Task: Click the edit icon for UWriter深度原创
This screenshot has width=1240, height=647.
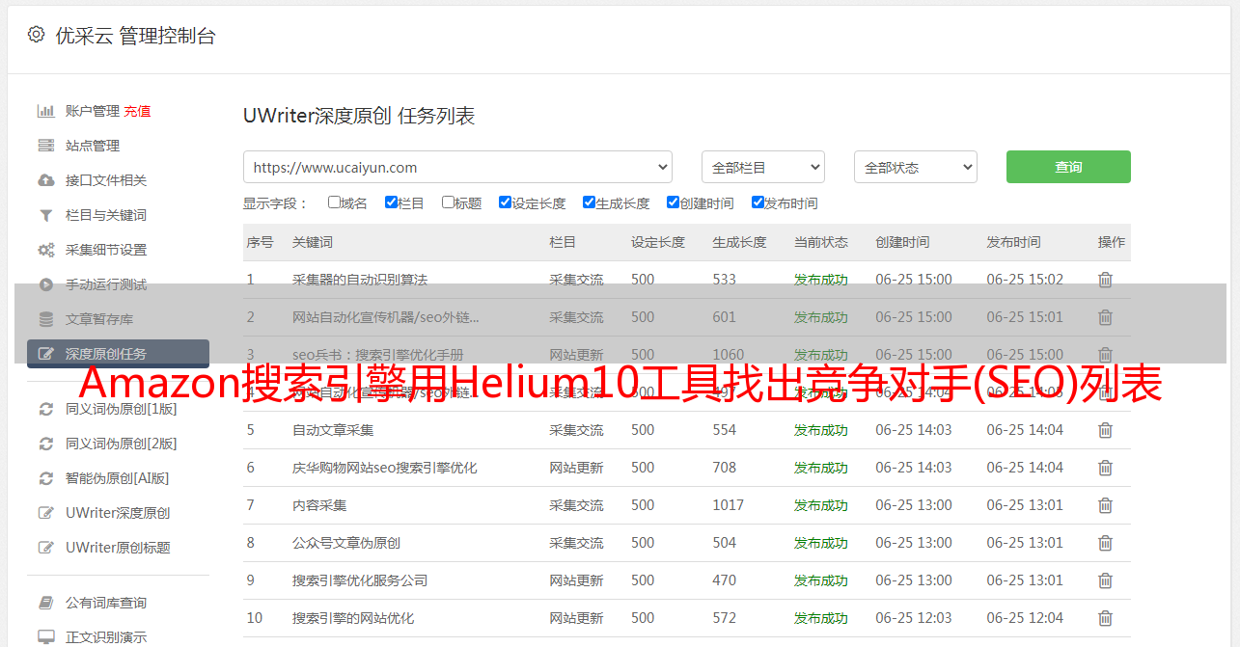Action: (45, 513)
